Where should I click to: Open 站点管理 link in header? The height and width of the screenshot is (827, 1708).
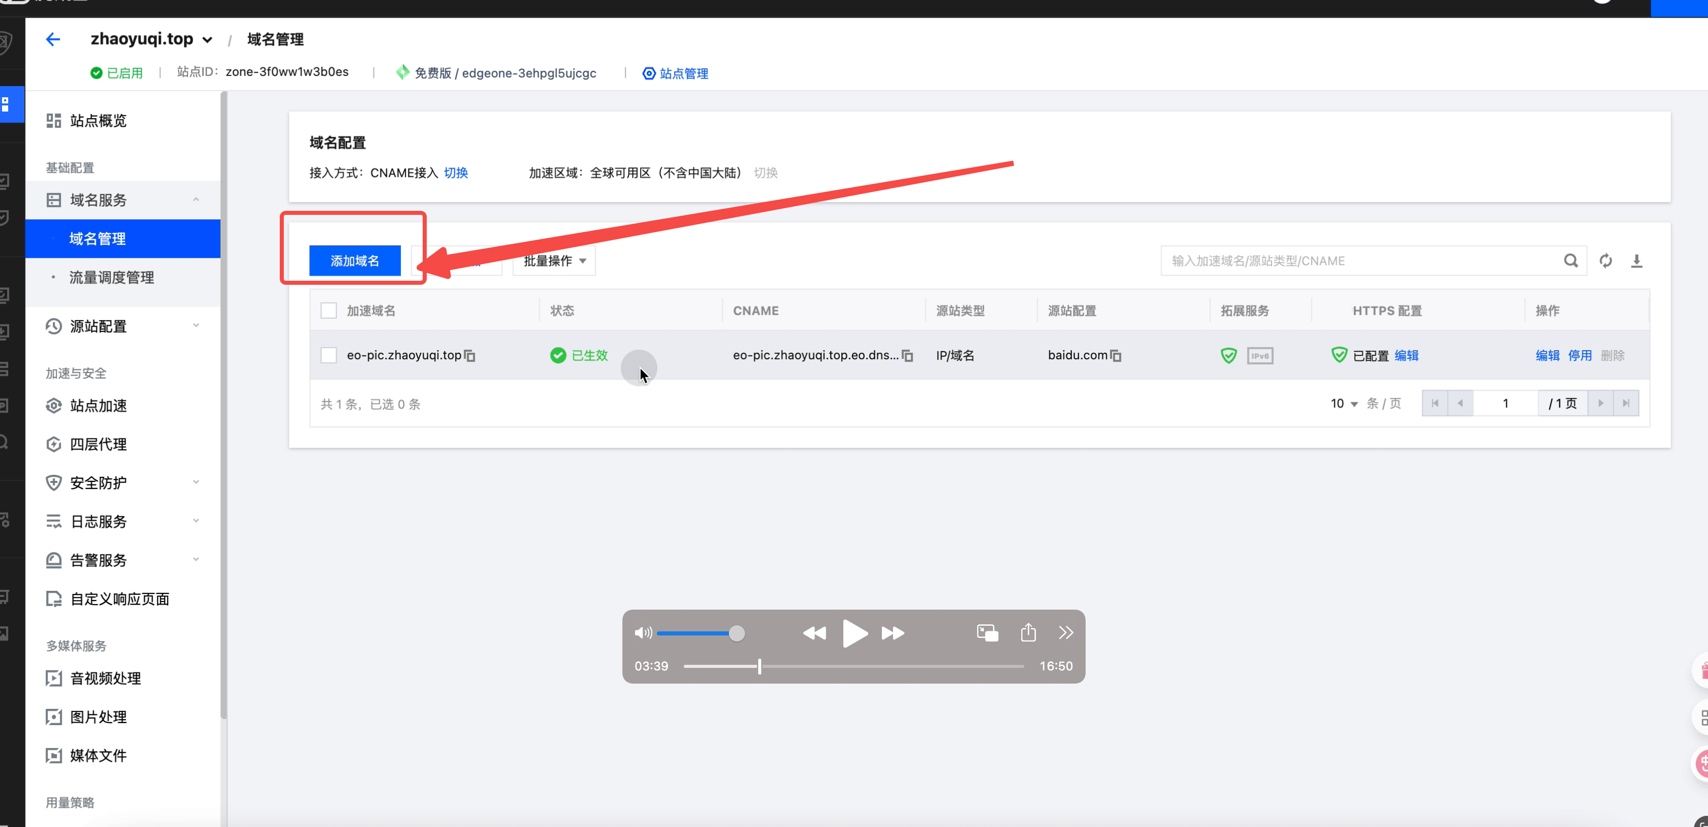[x=676, y=73]
